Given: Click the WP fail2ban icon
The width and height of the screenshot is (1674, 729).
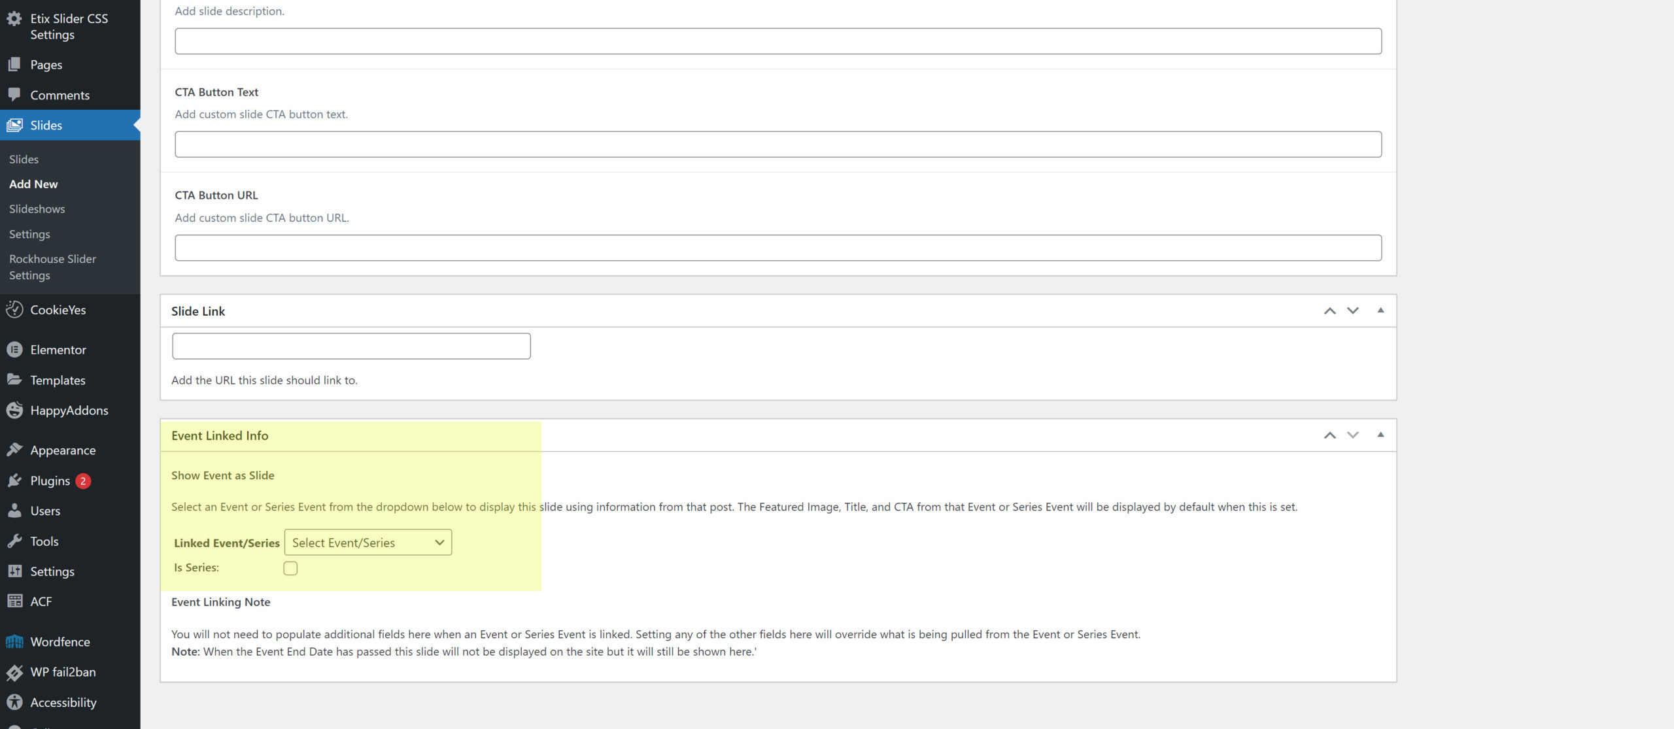Looking at the screenshot, I should click(x=14, y=672).
